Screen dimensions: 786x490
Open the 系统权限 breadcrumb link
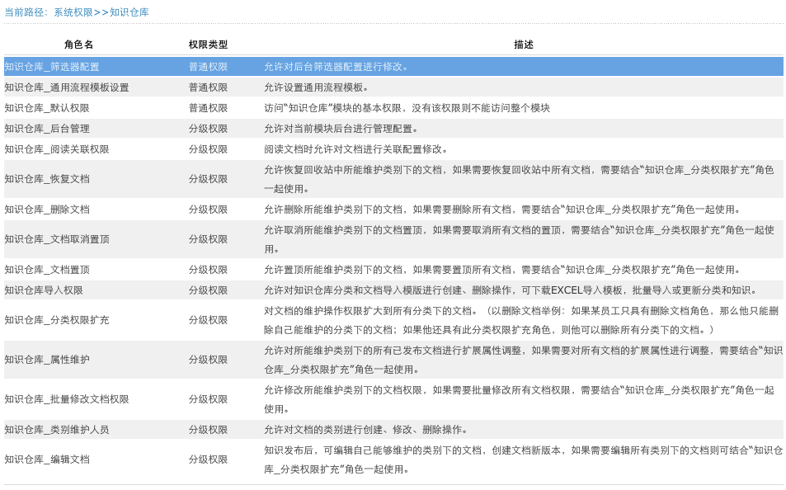73,12
